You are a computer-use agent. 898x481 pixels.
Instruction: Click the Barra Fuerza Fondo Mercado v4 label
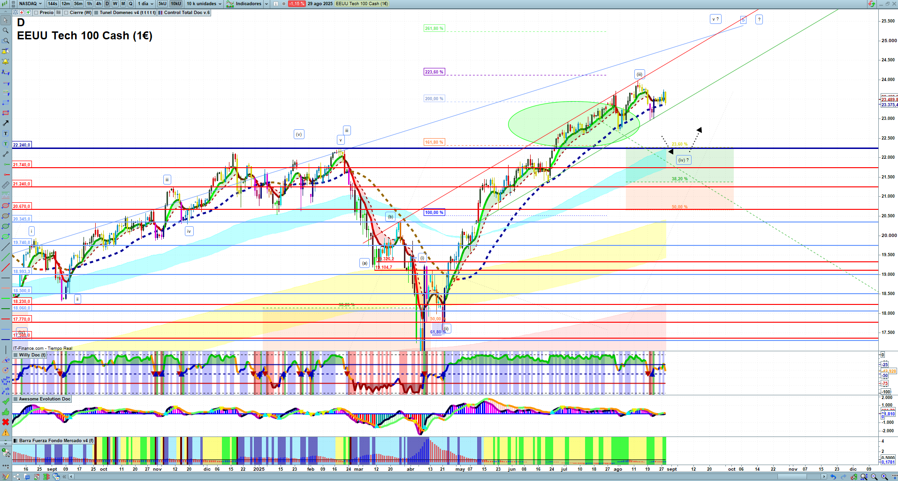click(x=56, y=441)
